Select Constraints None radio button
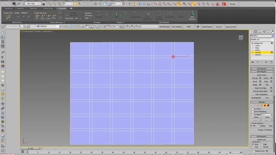This screenshot has height=155, width=276. (253, 144)
